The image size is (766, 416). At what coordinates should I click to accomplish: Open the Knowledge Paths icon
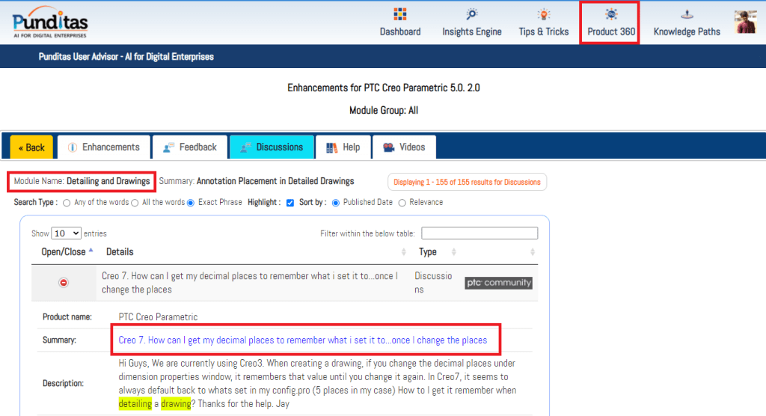pos(686,15)
